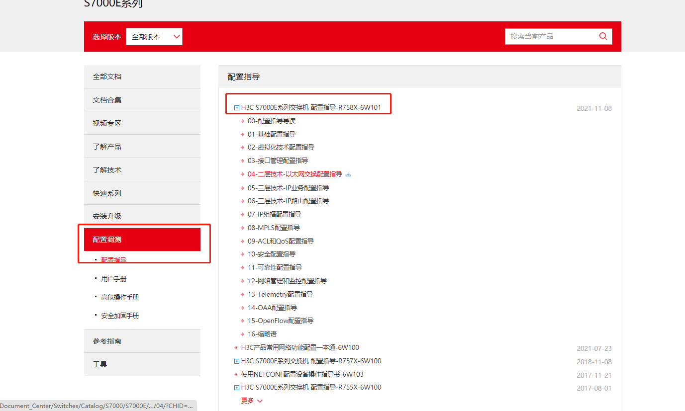Go to 视频专区 in the sidebar
Screen dimensions: 685x411
coord(142,123)
